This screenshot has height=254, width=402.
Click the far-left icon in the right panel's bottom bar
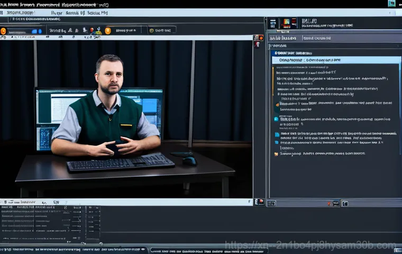272,204
